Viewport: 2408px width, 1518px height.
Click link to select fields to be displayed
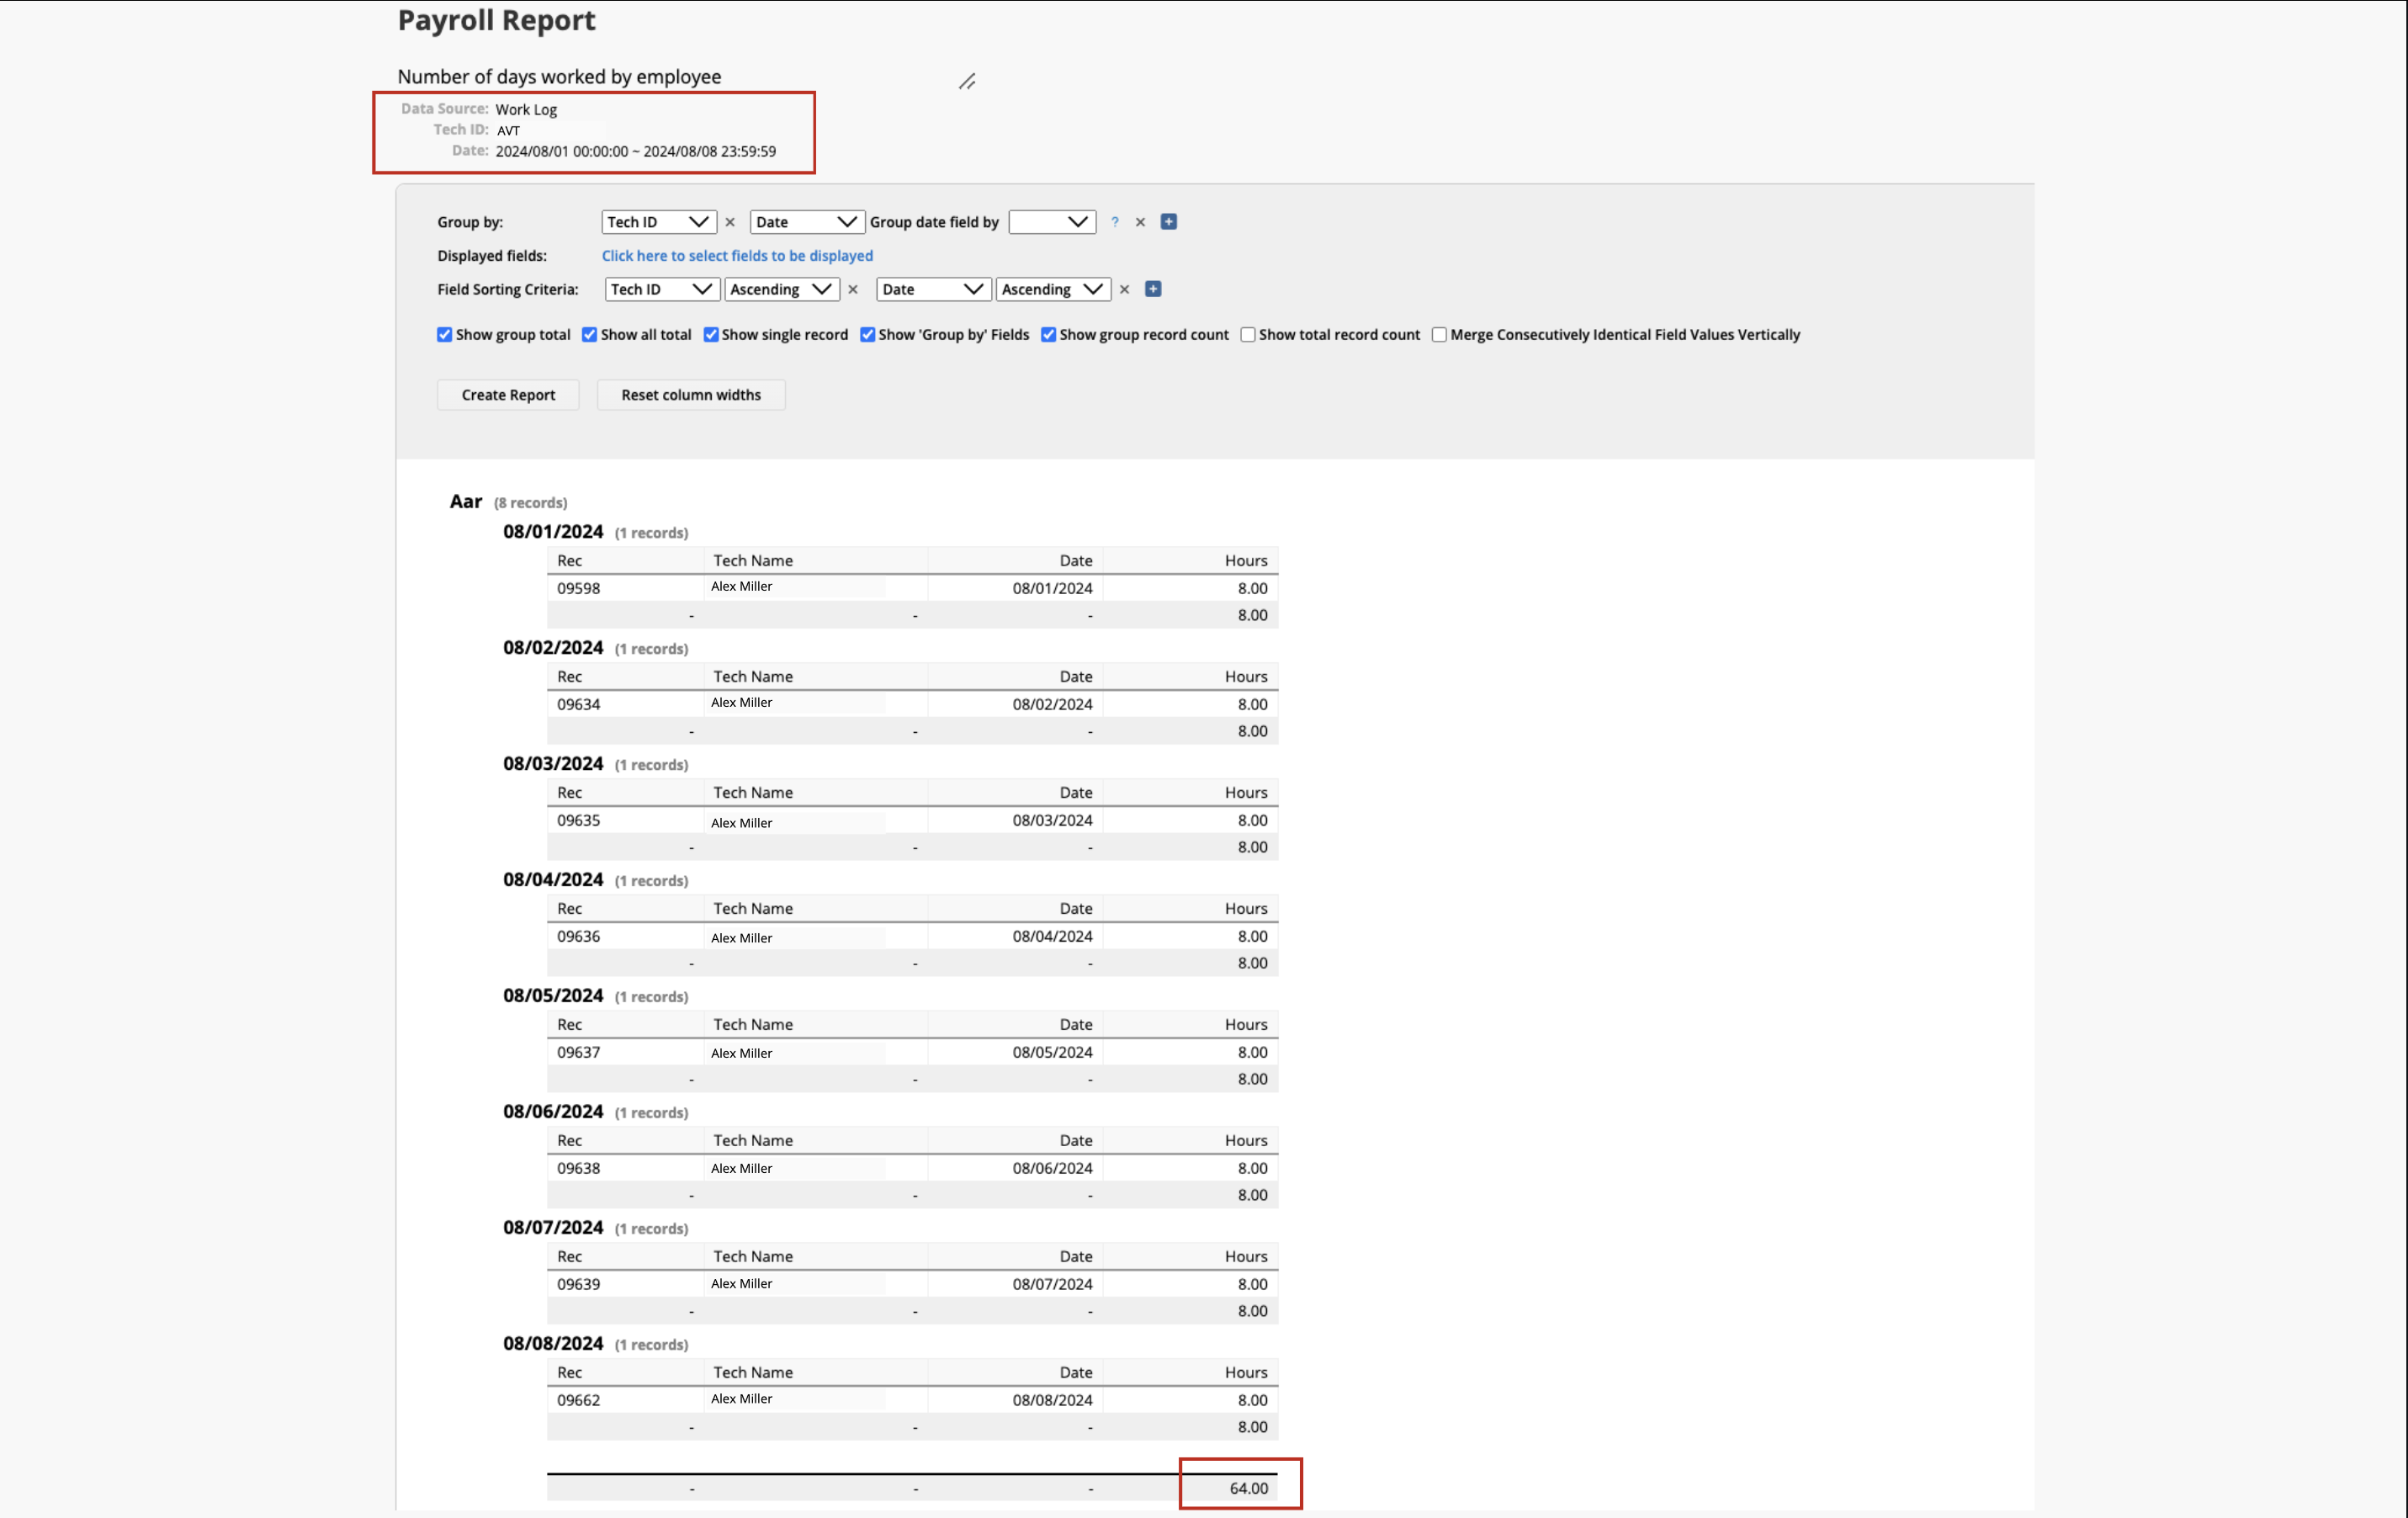pos(737,256)
